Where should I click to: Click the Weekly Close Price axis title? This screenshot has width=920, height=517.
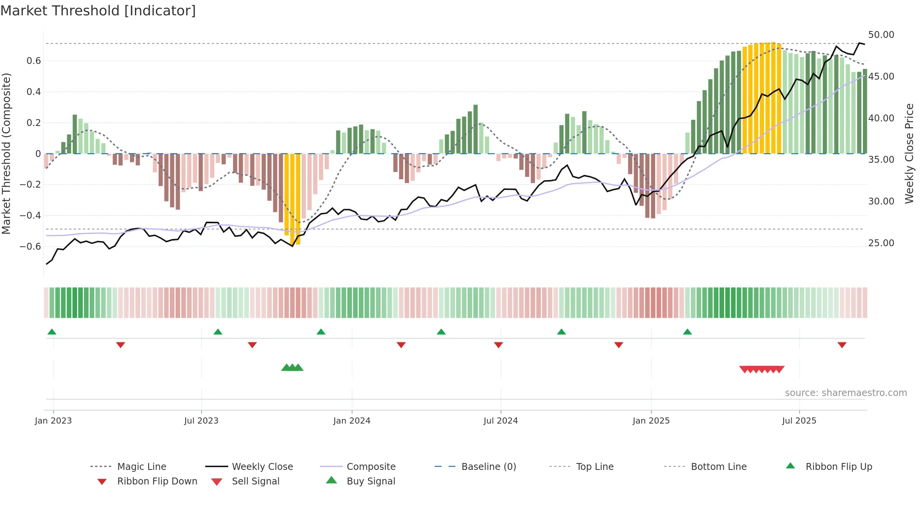click(909, 153)
